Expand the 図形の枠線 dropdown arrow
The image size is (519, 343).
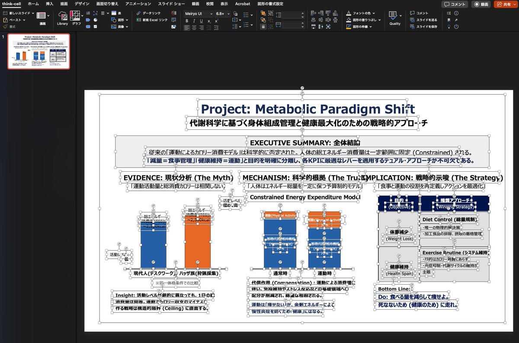pos(371,27)
